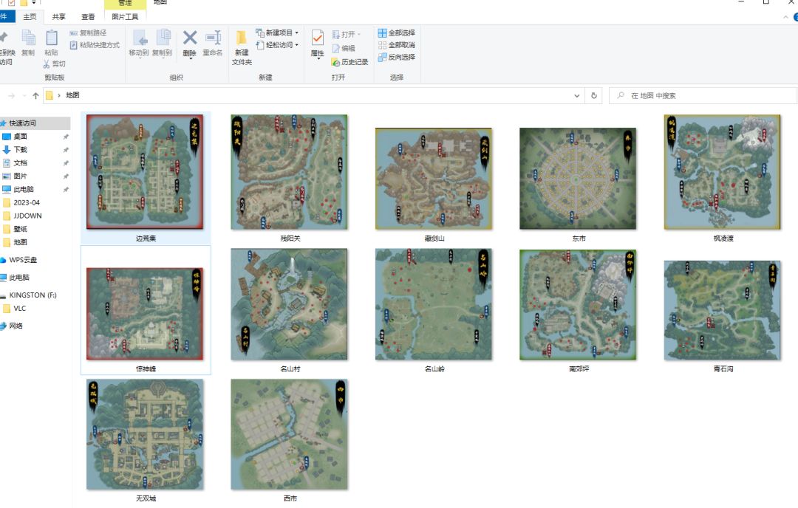
Task: Click the New Folder (新建文件夹) icon
Action: (242, 38)
